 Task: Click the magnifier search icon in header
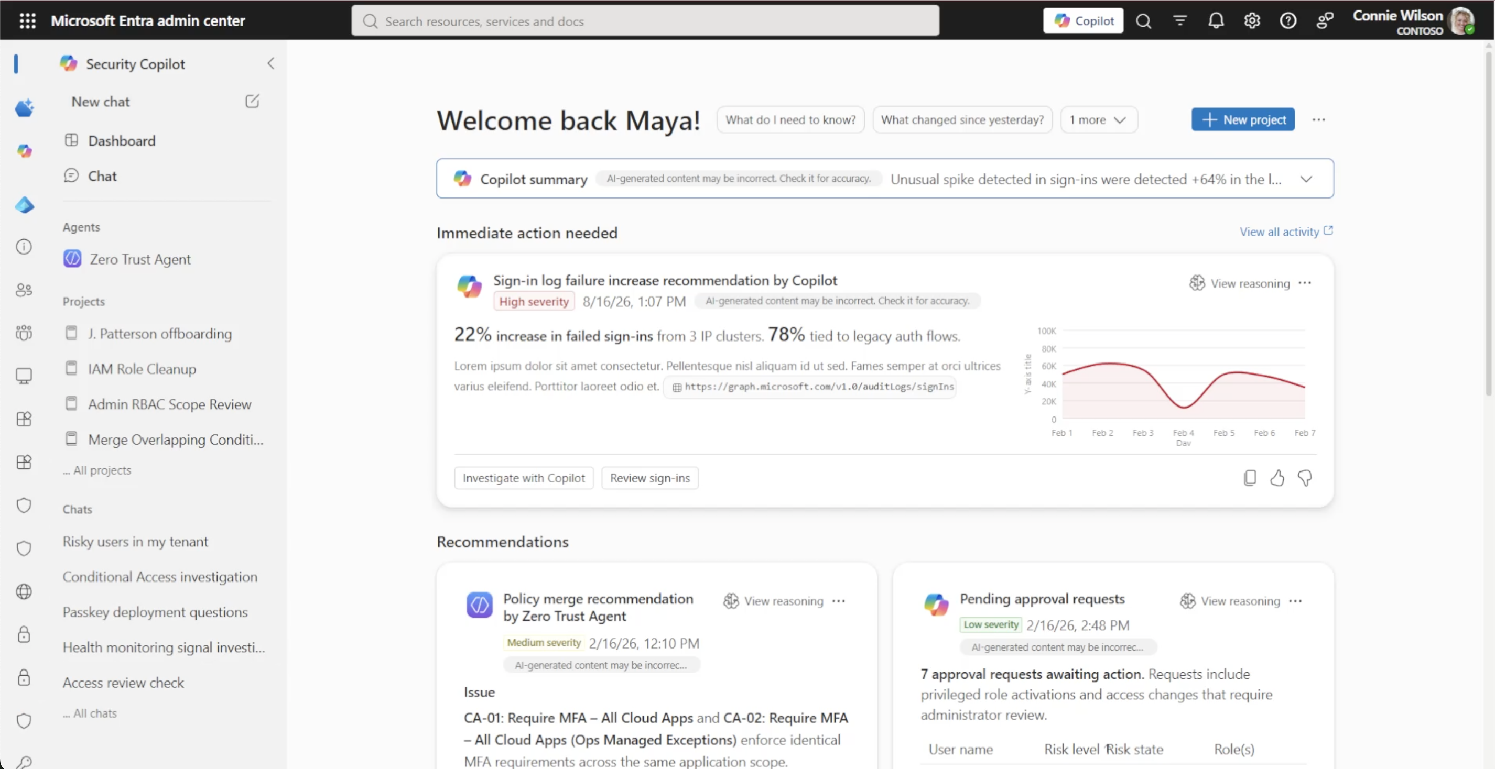click(1143, 21)
